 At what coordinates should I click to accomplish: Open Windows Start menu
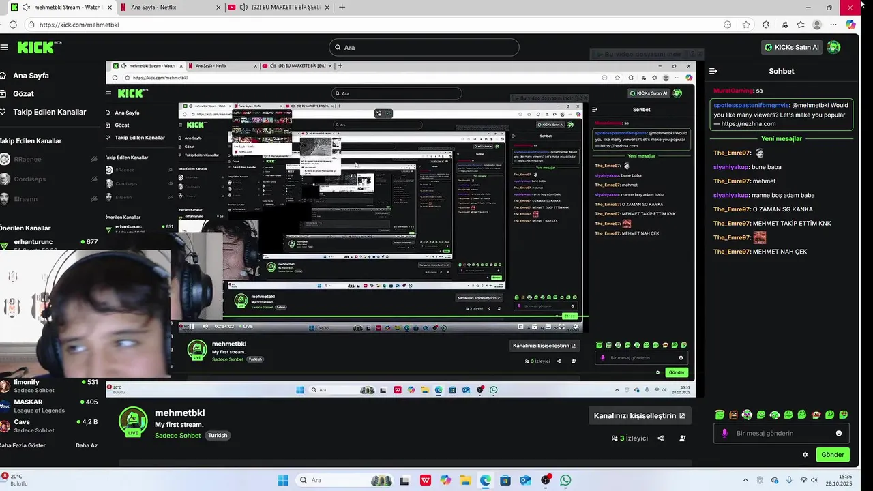[x=282, y=480]
